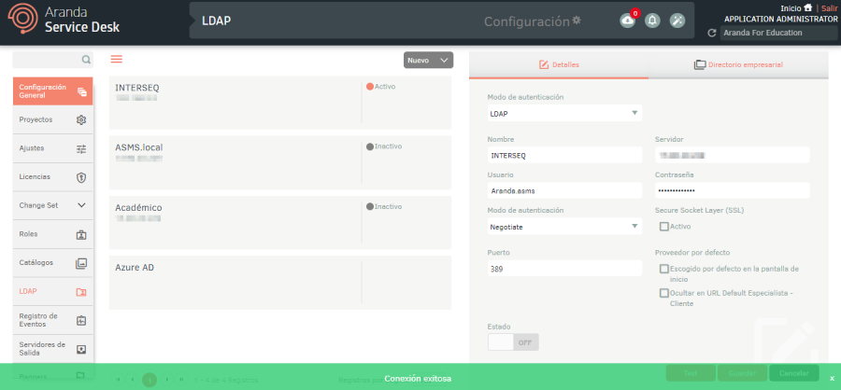Switch to the Detalles tab
Image resolution: width=841 pixels, height=390 pixels.
point(559,64)
